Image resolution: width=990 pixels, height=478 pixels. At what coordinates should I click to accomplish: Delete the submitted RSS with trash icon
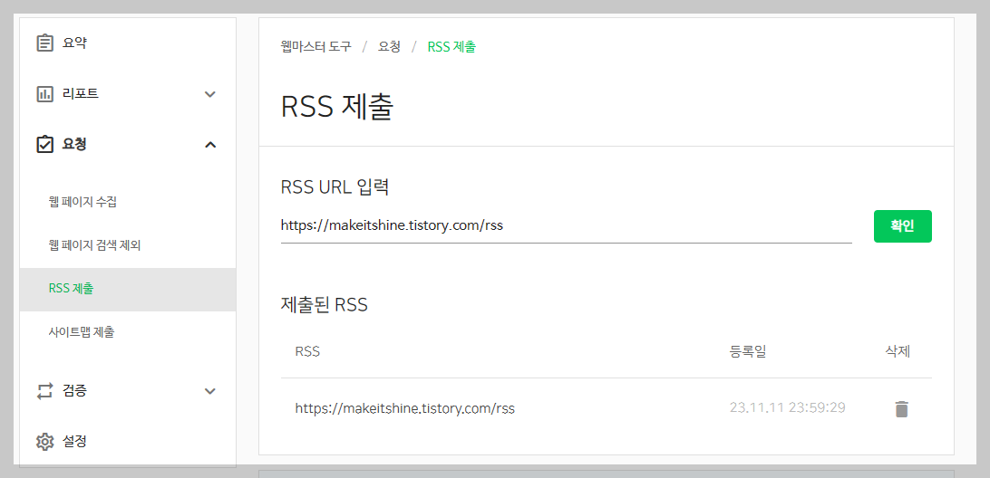pos(901,408)
